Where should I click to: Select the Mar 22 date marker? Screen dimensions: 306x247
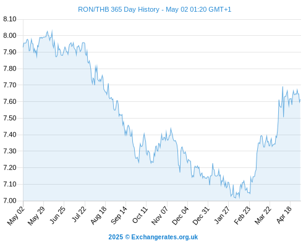click(x=263, y=215)
